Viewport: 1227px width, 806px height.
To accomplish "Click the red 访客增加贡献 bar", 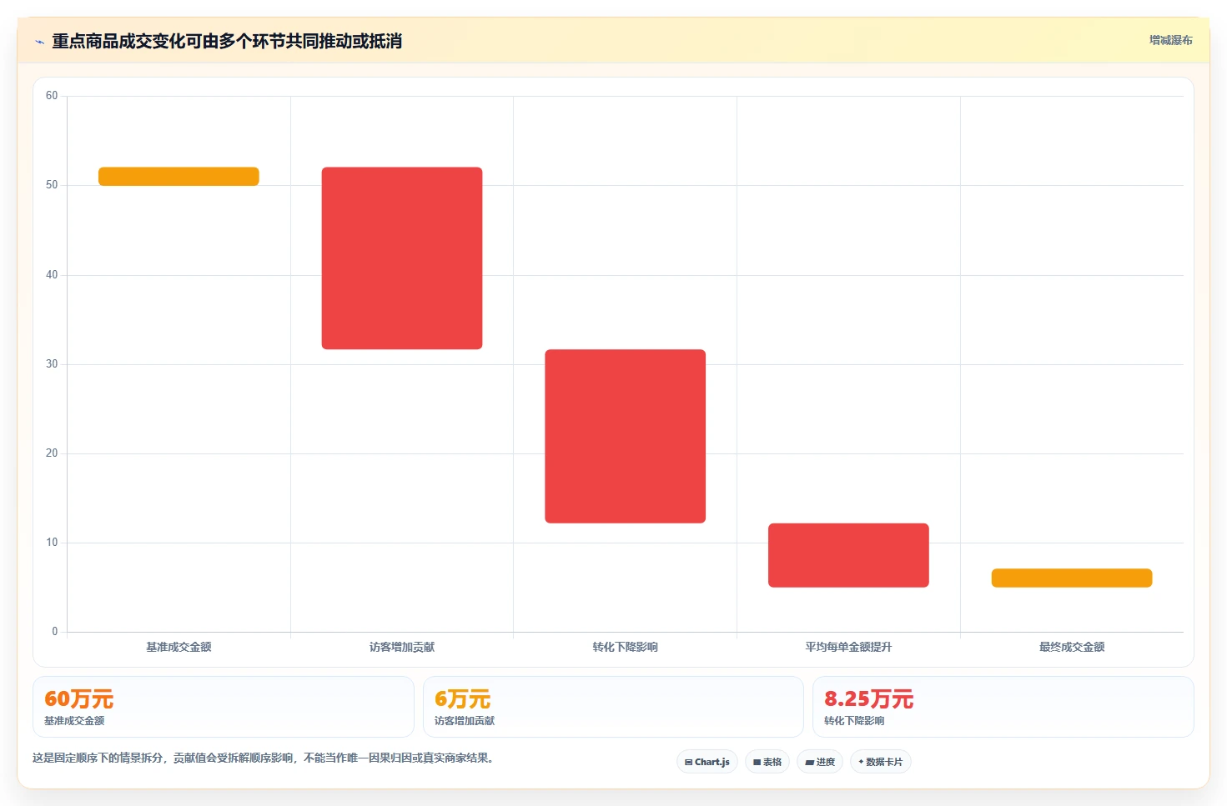I will (x=402, y=258).
